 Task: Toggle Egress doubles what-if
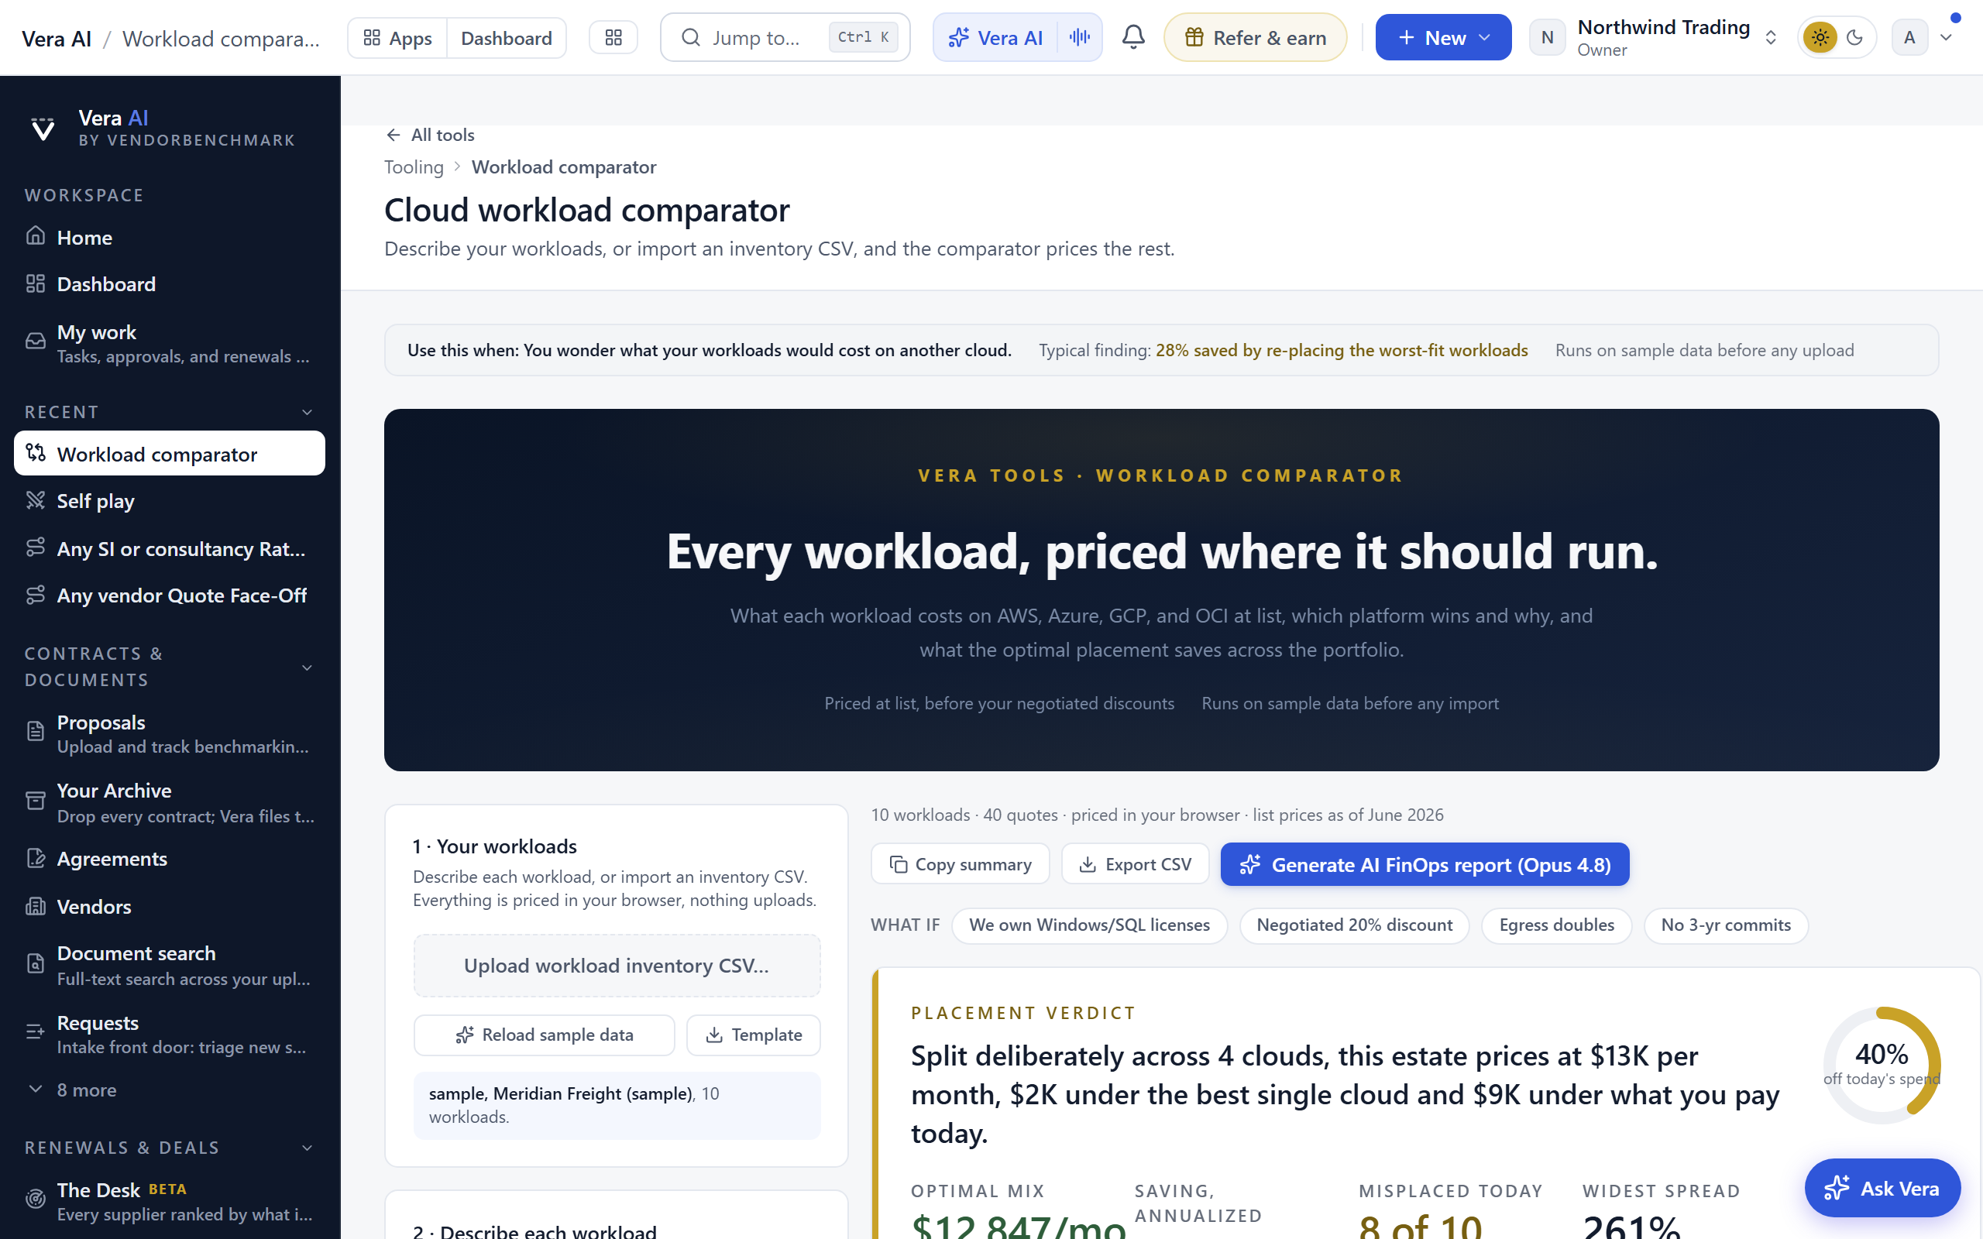[1556, 925]
